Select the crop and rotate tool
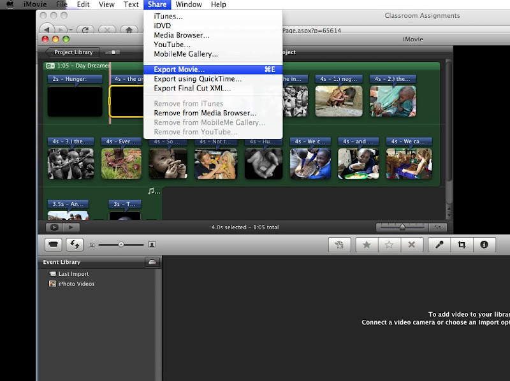 click(462, 245)
